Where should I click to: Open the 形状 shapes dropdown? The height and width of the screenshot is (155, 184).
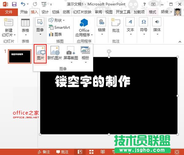[57, 21]
